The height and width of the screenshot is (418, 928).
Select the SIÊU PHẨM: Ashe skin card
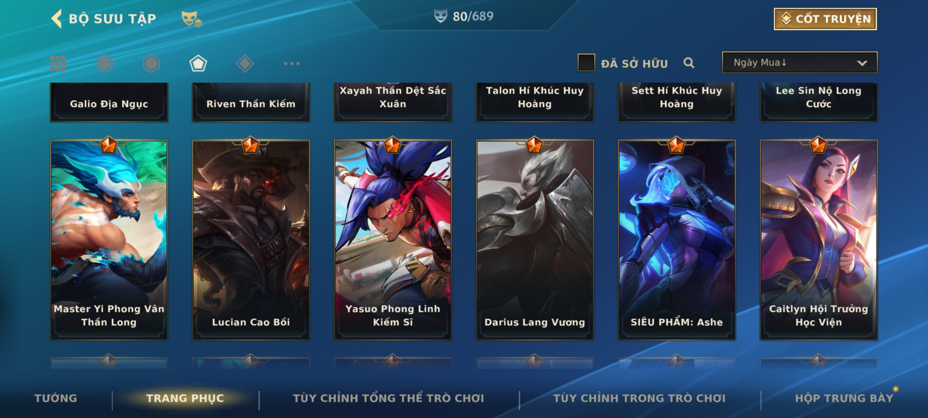click(677, 240)
